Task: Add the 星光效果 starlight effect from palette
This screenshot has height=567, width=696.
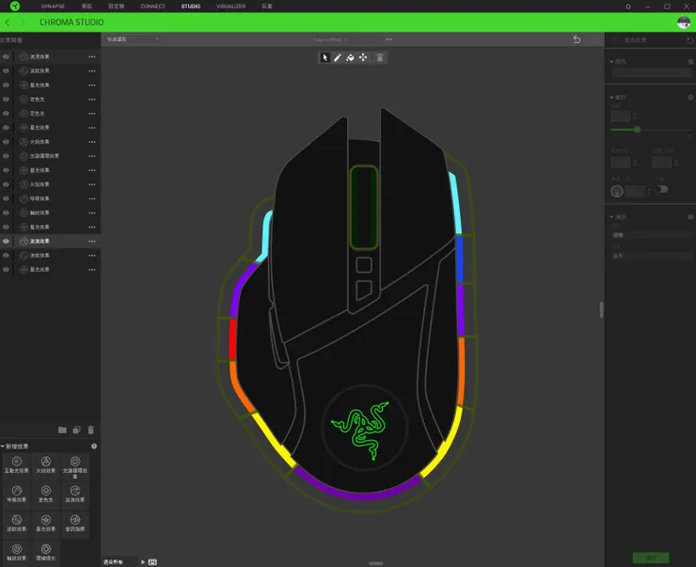Action: coord(46,524)
